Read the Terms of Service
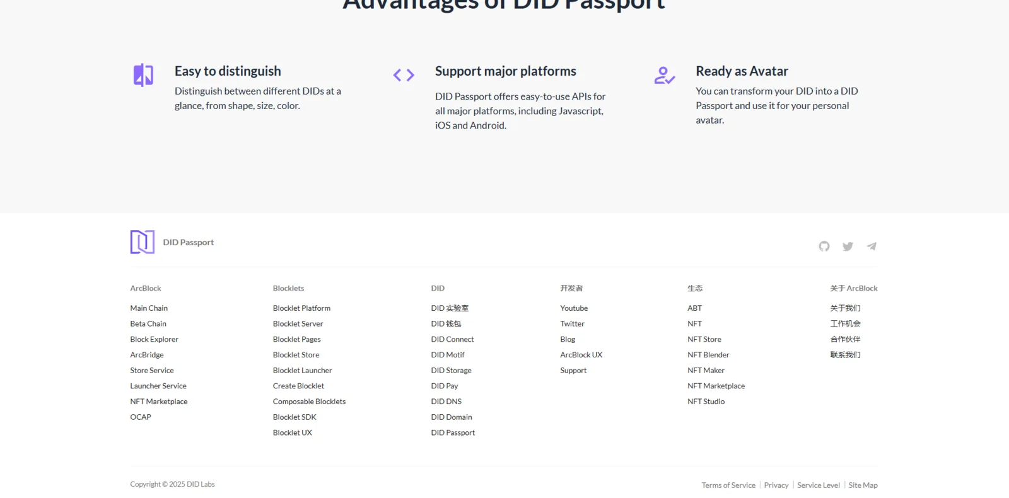This screenshot has height=498, width=1009. 728,485
